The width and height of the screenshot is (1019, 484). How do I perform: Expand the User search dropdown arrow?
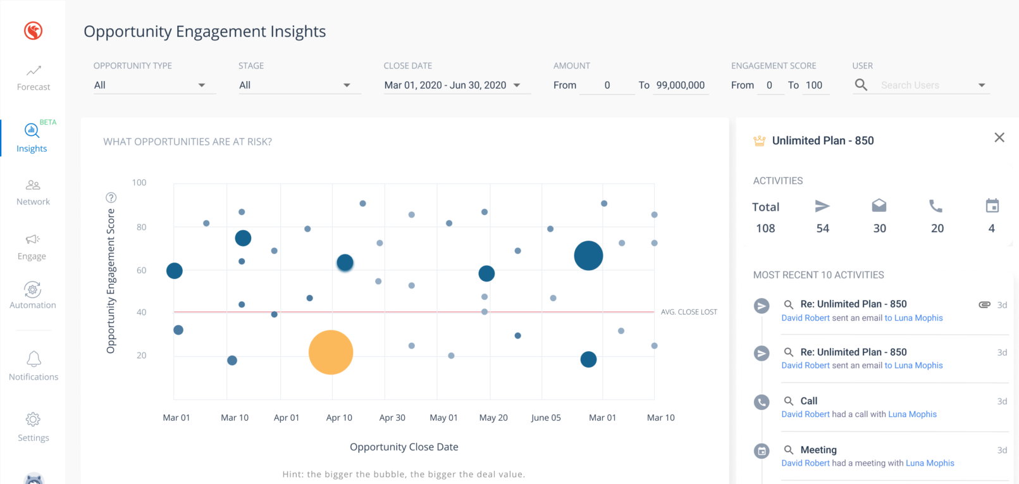982,85
